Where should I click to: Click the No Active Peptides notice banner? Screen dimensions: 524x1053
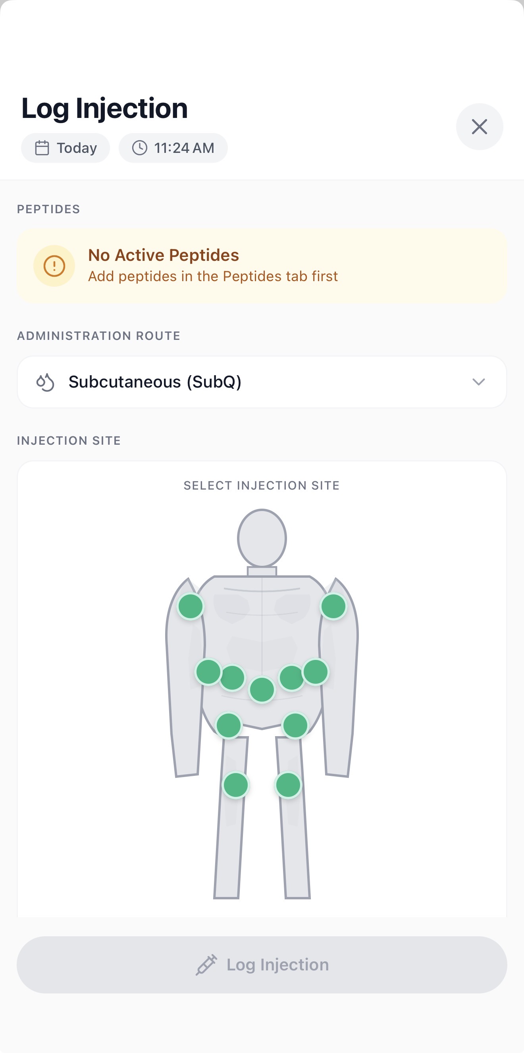click(262, 266)
